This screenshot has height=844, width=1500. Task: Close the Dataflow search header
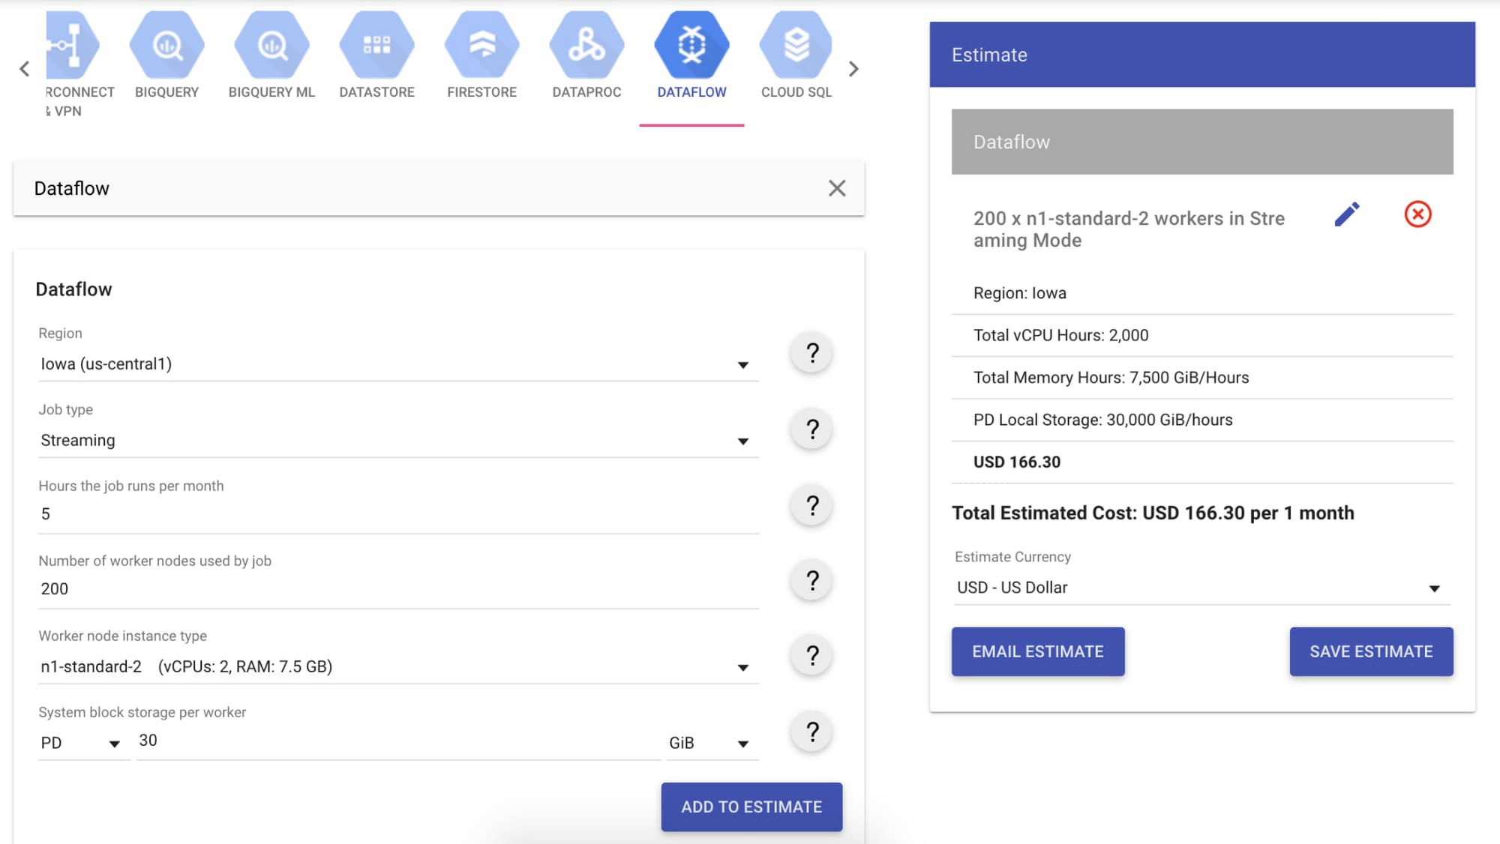click(x=837, y=188)
